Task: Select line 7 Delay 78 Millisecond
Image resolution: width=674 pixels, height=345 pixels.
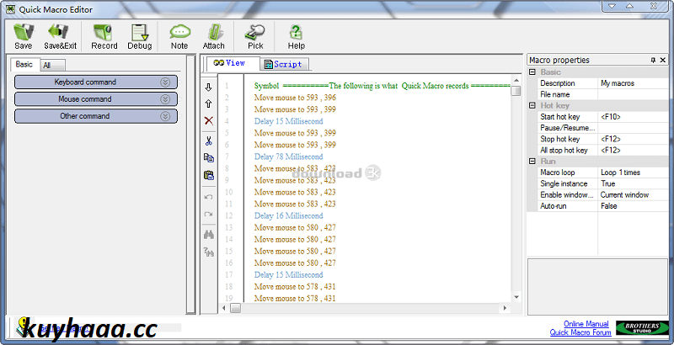Action: (x=288, y=157)
